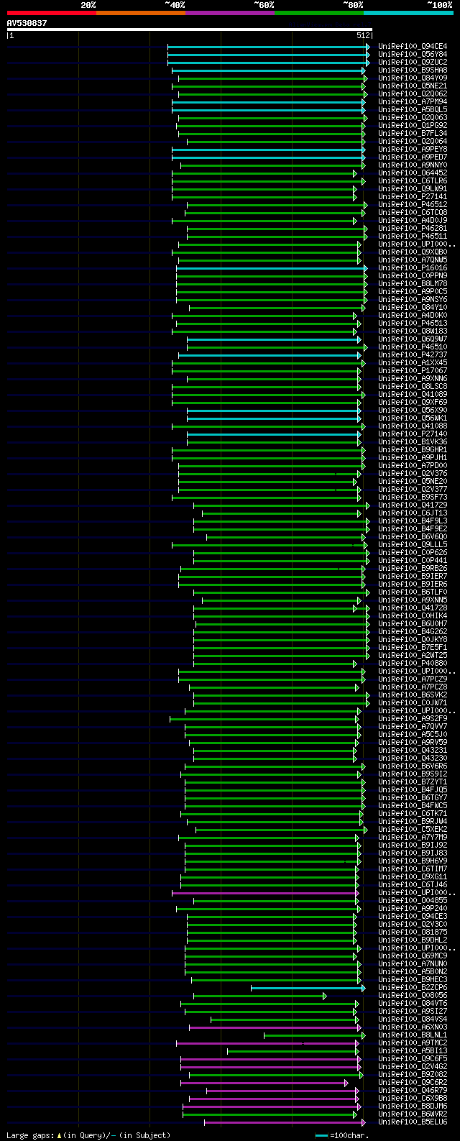Click the 512 end-position marker label
This screenshot has height=1141, width=460.
tap(363, 35)
